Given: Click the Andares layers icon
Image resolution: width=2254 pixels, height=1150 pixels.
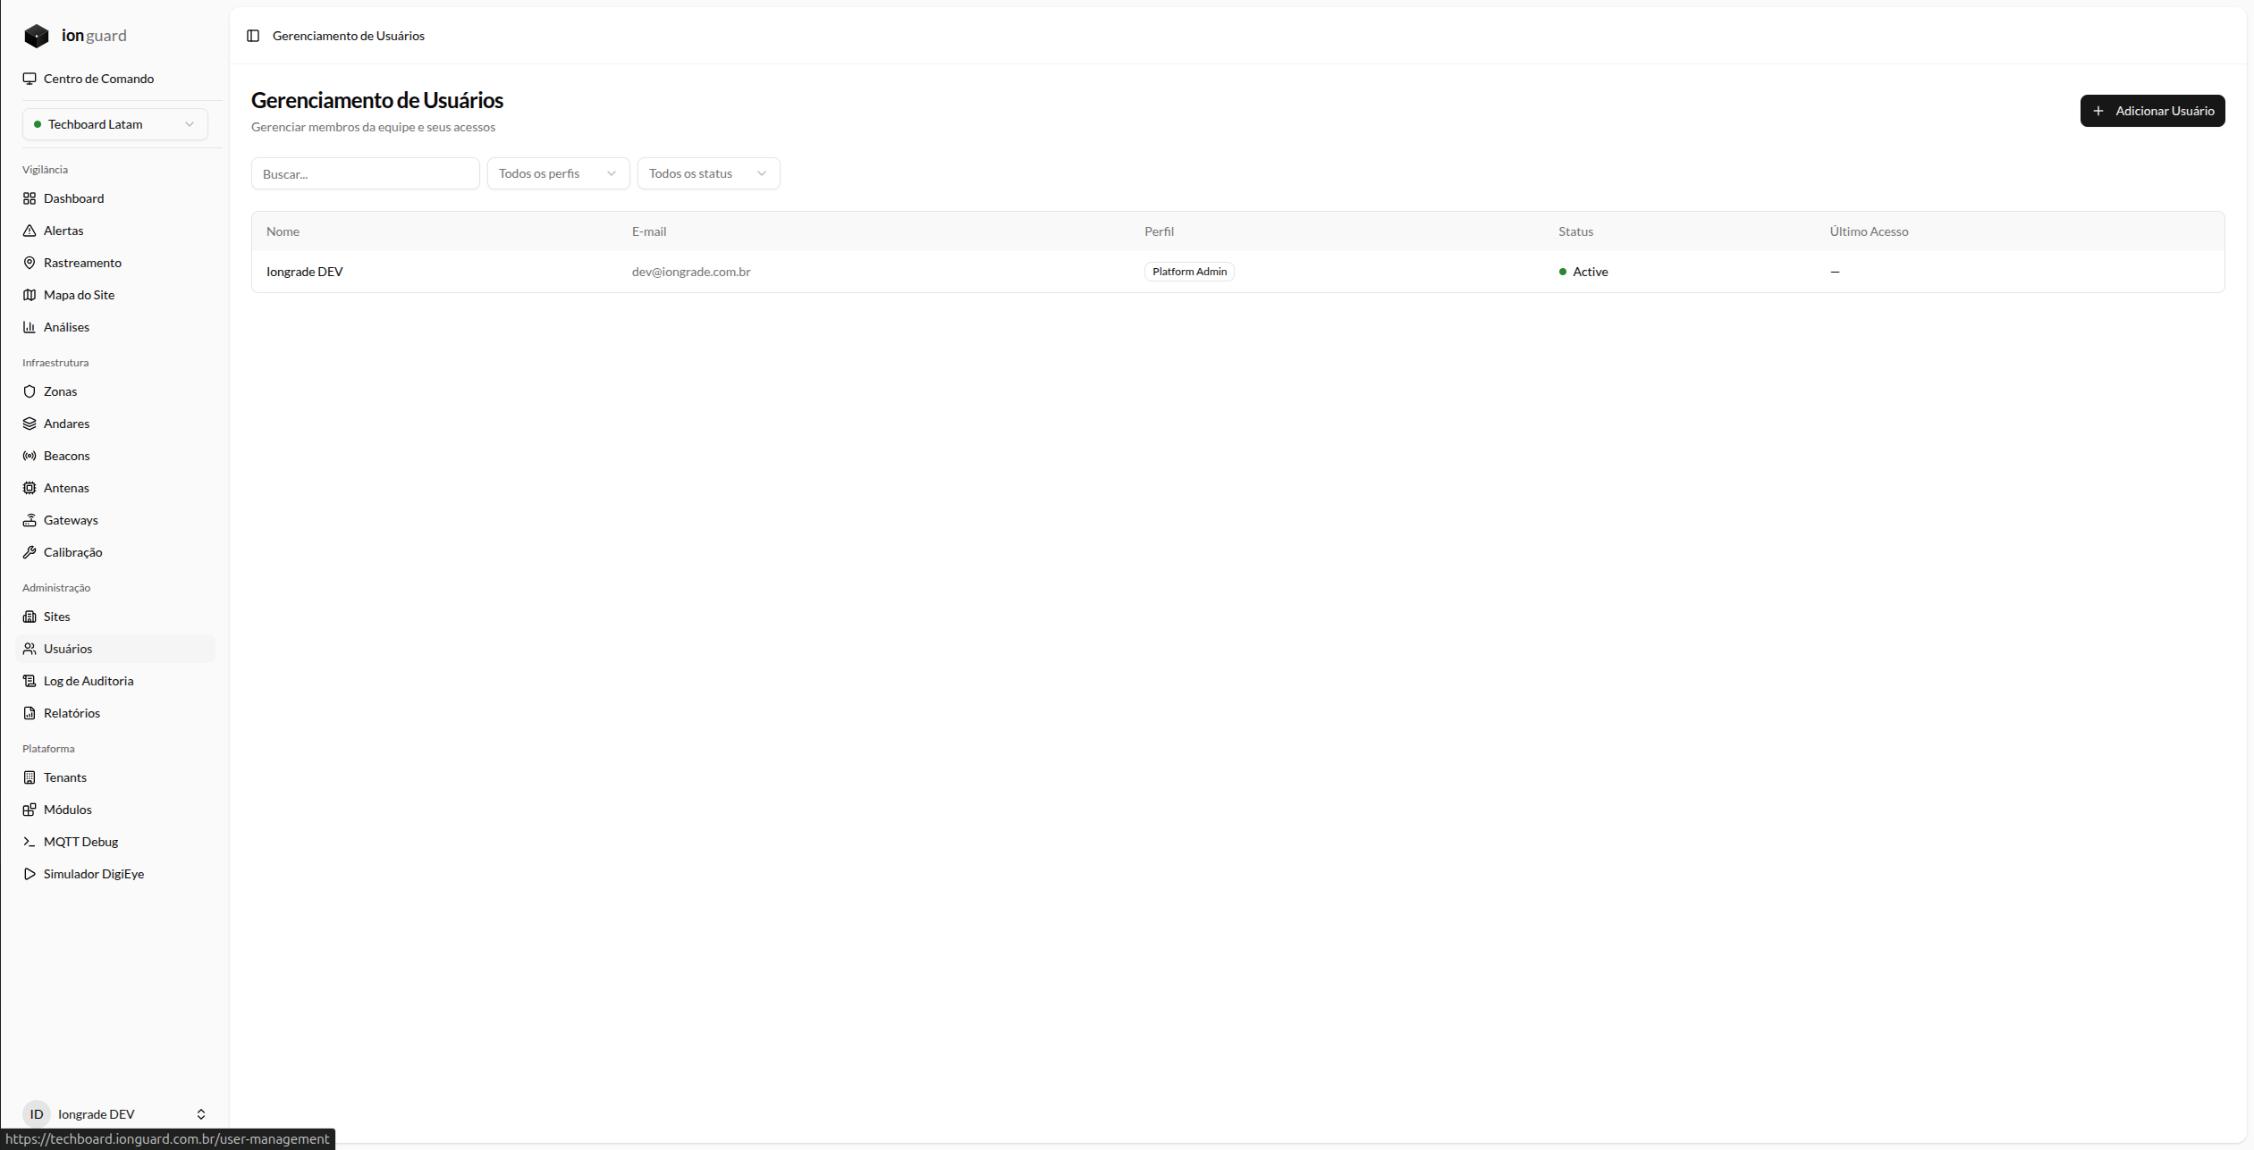Looking at the screenshot, I should [x=30, y=424].
